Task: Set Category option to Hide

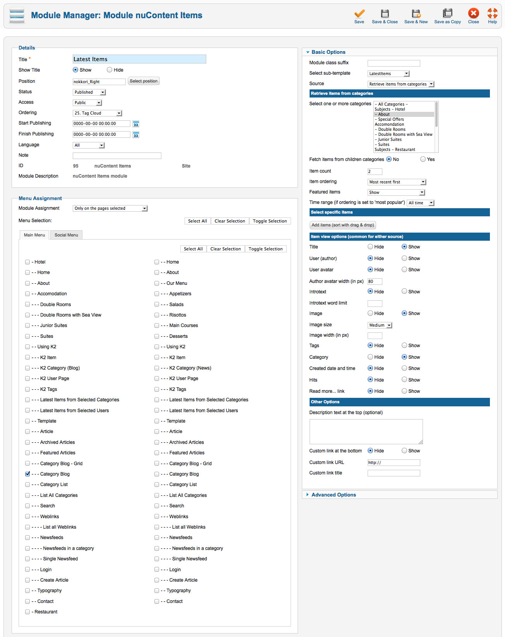Action: click(370, 357)
